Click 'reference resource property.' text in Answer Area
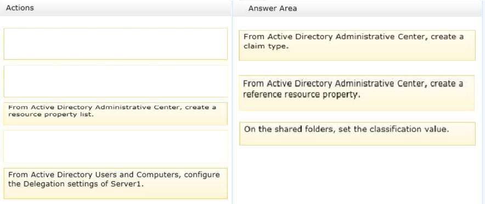485x204 pixels. 302,94
